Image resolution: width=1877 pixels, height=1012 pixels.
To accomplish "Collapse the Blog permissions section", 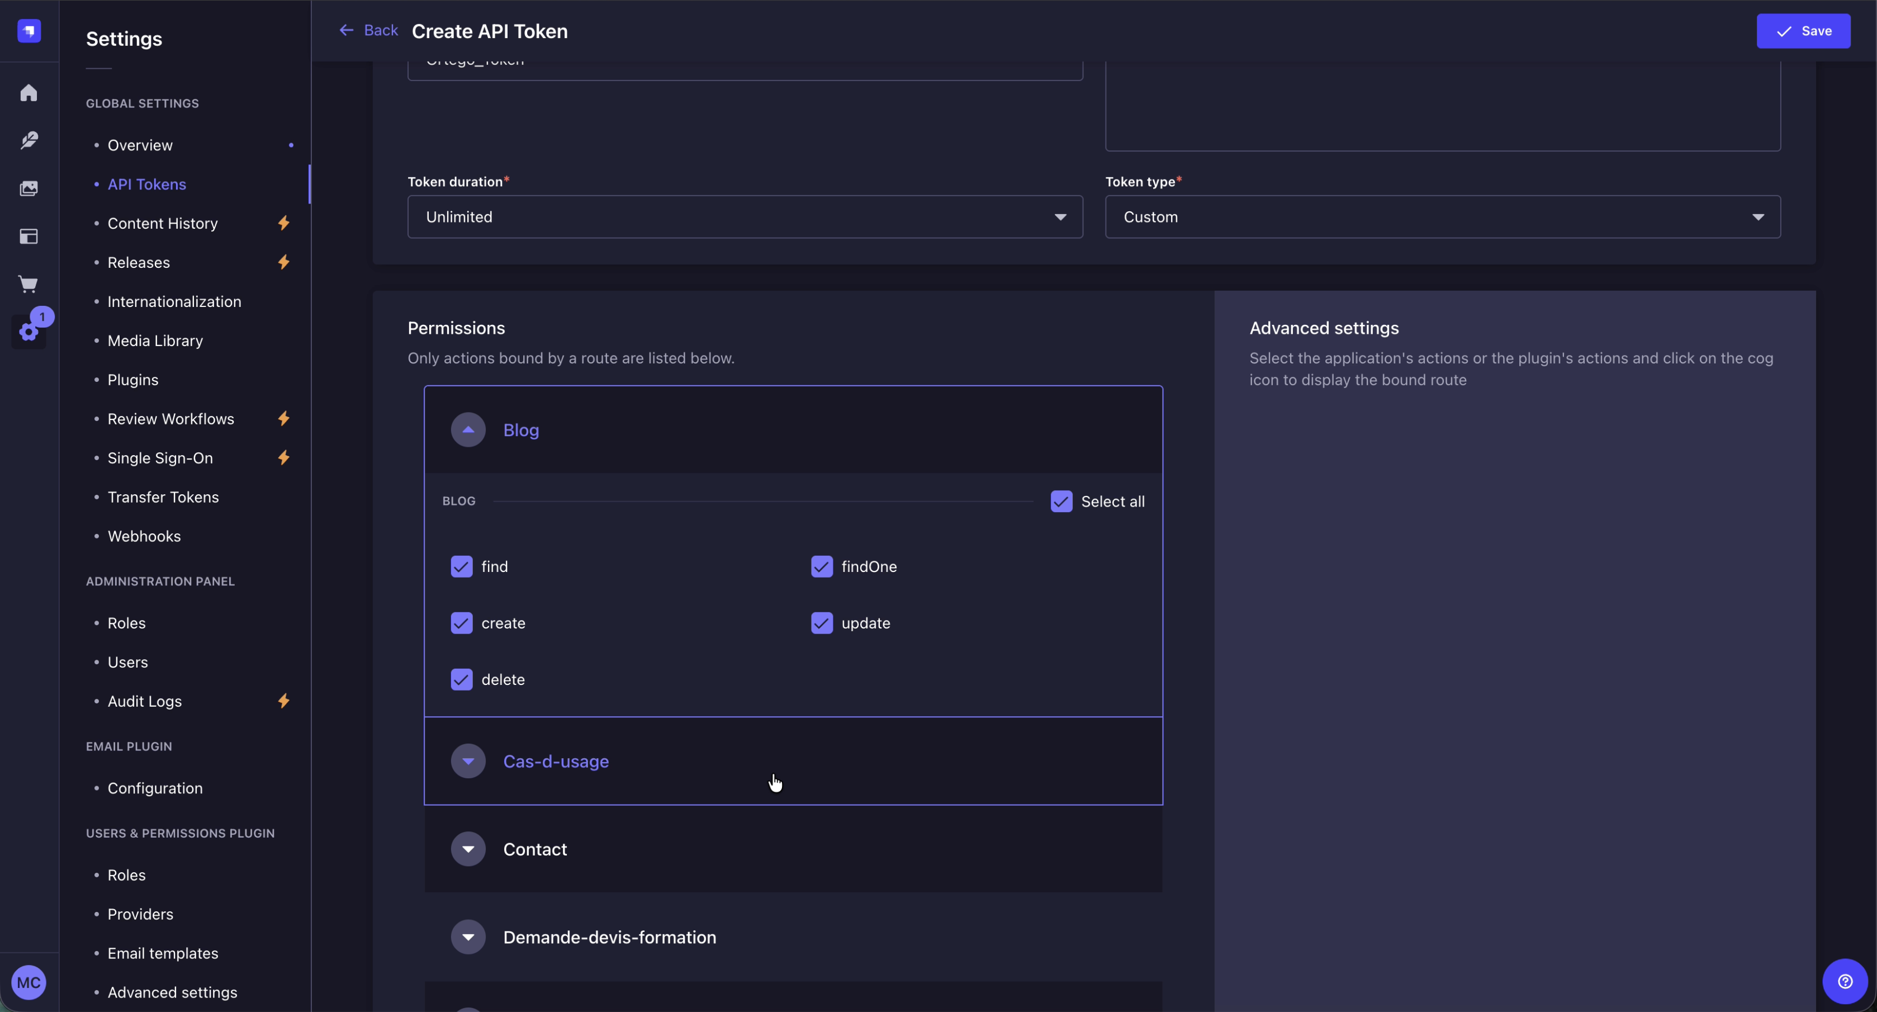I will 468,429.
